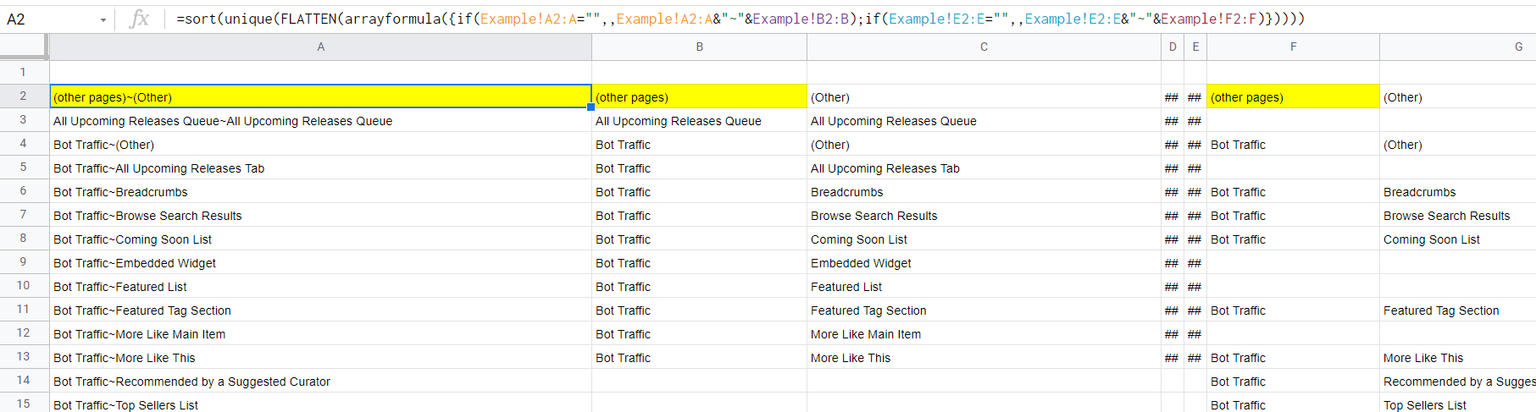Select cell 'Bot Traffic~Browse Search Results'
Image resolution: width=1536 pixels, height=412 pixels.
click(321, 215)
